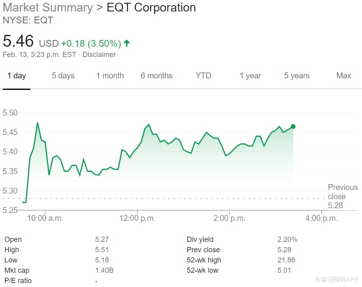Click the morning peak on the chart line

38,123
